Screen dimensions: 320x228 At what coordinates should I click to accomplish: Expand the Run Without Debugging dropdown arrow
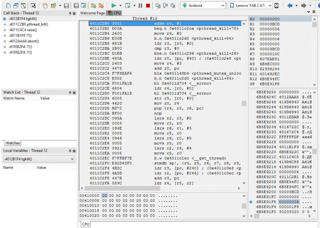(134, 5)
